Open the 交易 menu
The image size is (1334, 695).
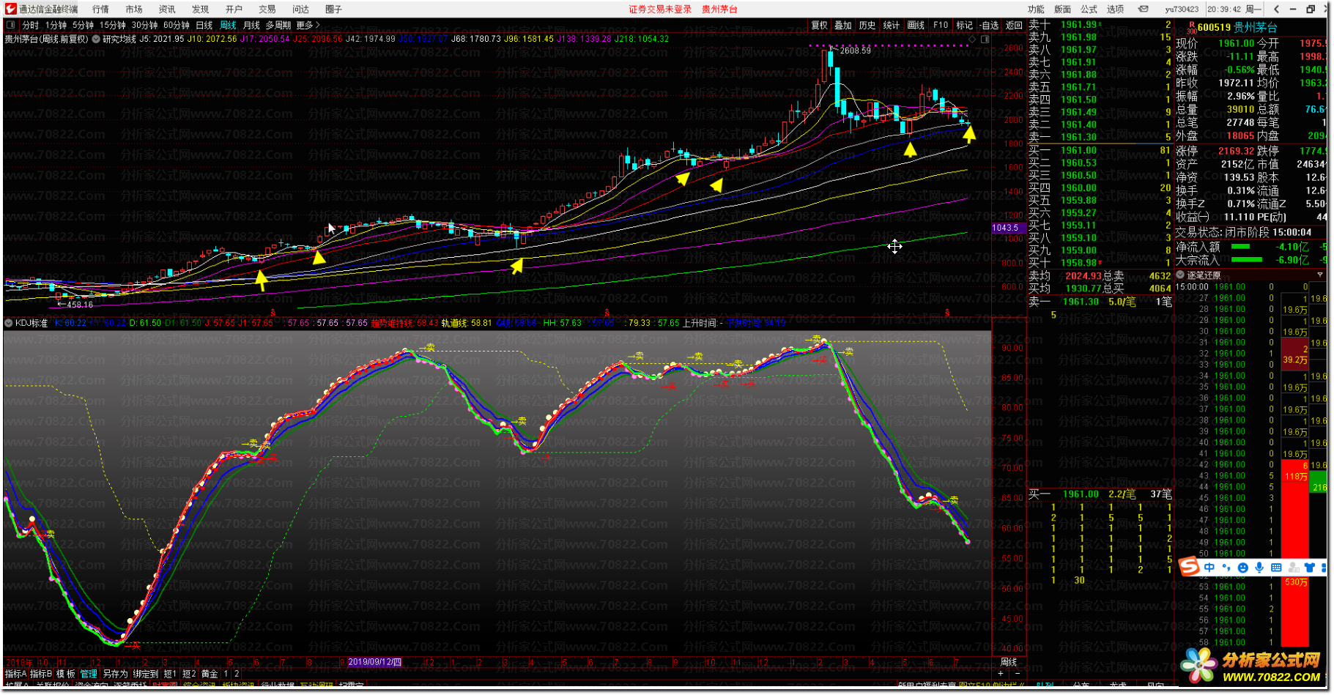267,10
